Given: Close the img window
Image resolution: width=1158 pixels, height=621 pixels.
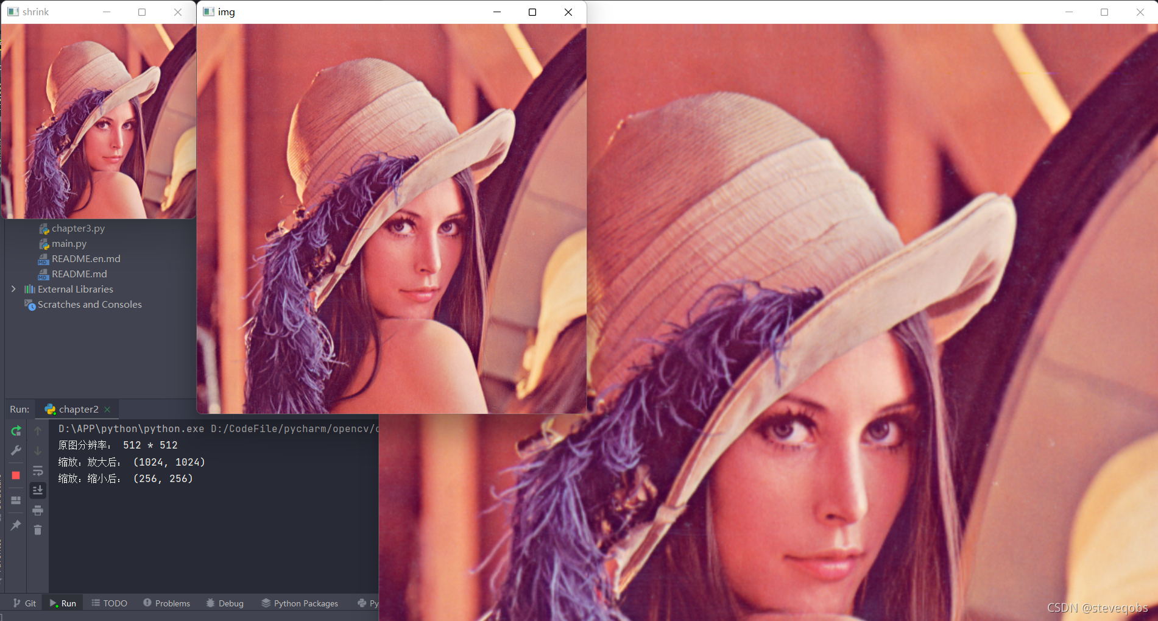Looking at the screenshot, I should coord(568,12).
